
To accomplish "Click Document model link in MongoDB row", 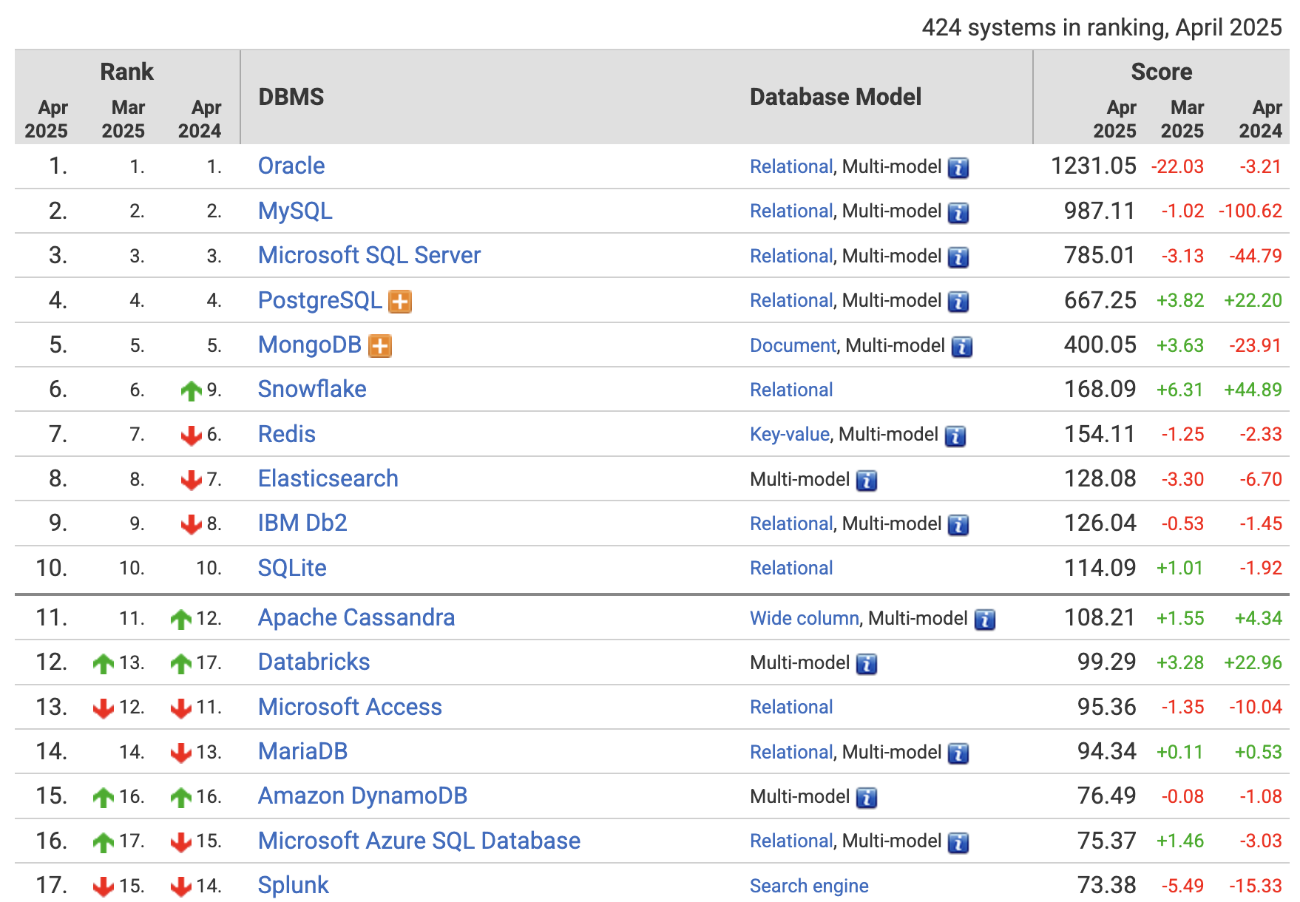I will coord(793,345).
